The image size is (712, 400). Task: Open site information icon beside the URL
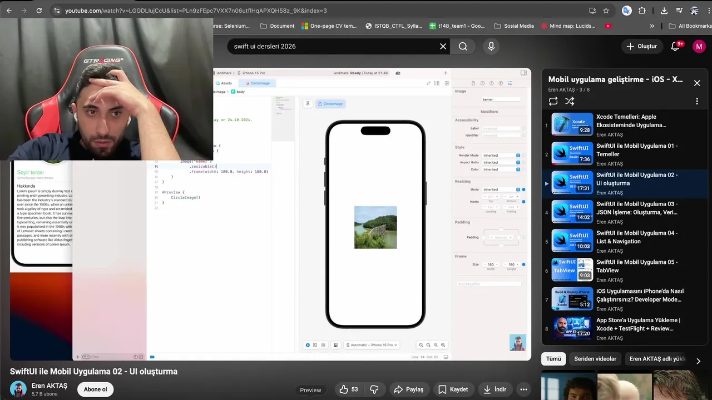point(57,11)
